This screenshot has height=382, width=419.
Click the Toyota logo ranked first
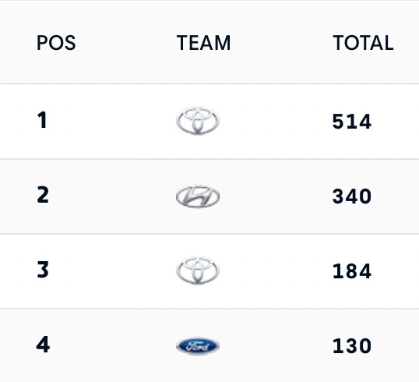point(198,121)
